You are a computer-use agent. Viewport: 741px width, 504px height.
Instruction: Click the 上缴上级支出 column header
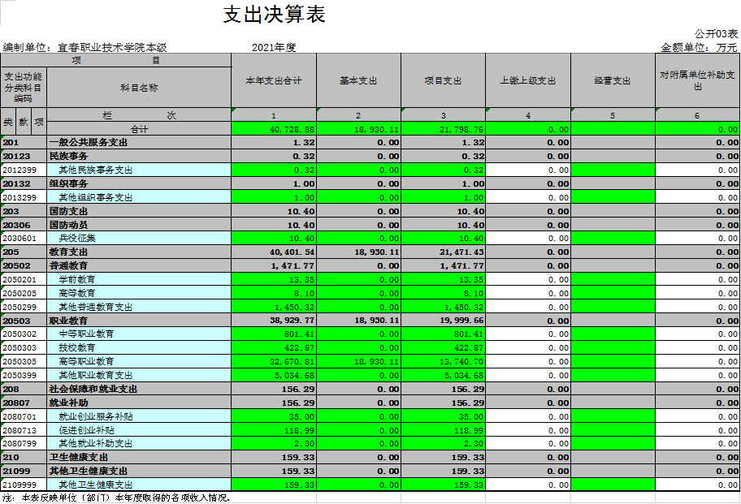pos(528,81)
